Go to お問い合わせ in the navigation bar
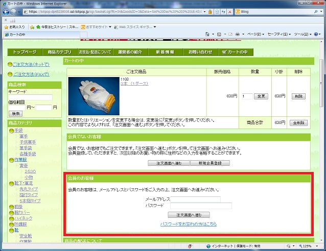Screen dimensions: 326x251 (199, 52)
